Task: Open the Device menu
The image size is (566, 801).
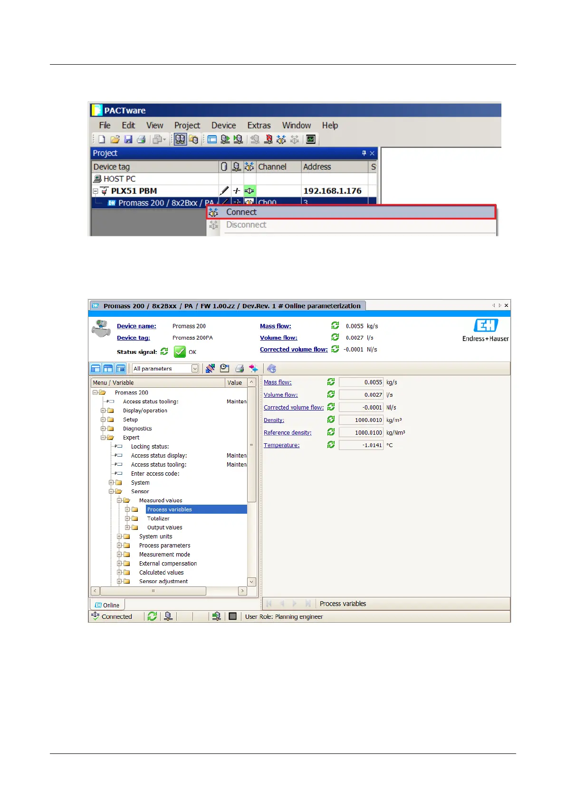Action: click(223, 126)
